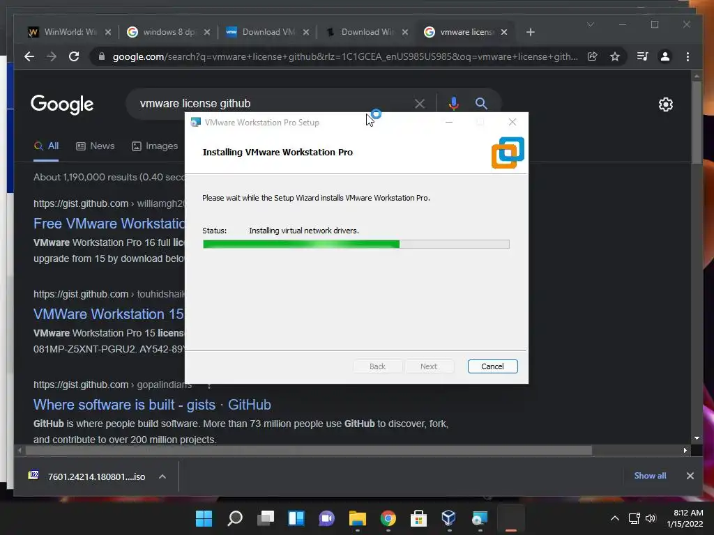Viewport: 714px width, 535px height.
Task: Open File Explorer from the taskbar
Action: 358,518
